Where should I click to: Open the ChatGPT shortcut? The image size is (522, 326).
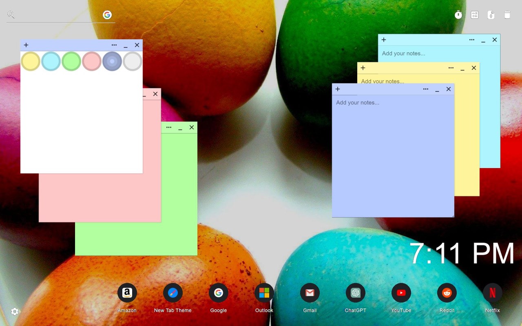pyautogui.click(x=356, y=293)
